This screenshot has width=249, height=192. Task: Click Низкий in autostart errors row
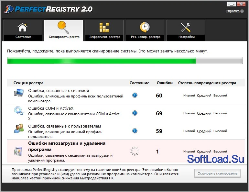[x=189, y=151]
